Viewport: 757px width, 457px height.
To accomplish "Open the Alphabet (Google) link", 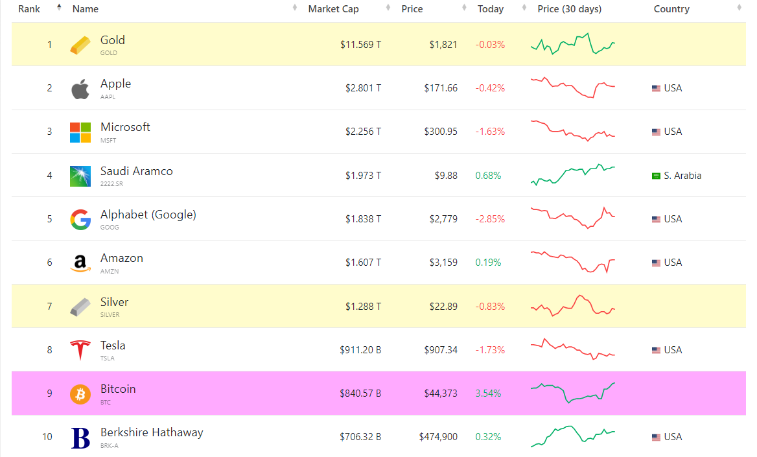I will pyautogui.click(x=148, y=215).
